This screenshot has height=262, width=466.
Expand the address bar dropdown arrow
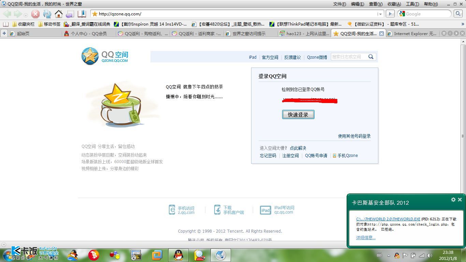pos(380,14)
